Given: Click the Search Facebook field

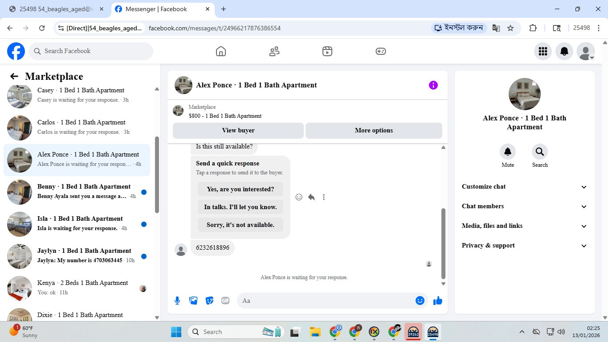Looking at the screenshot, I should (91, 51).
